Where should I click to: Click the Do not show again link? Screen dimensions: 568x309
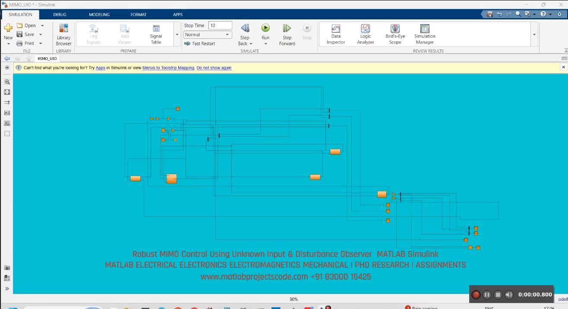[x=214, y=68]
